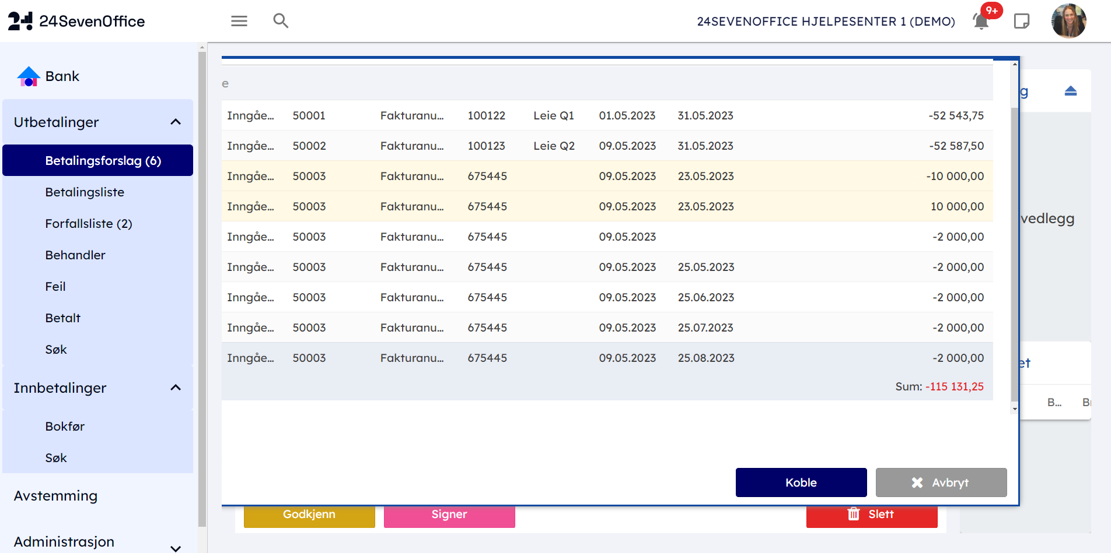Expand the Administrasjon section

[176, 547]
